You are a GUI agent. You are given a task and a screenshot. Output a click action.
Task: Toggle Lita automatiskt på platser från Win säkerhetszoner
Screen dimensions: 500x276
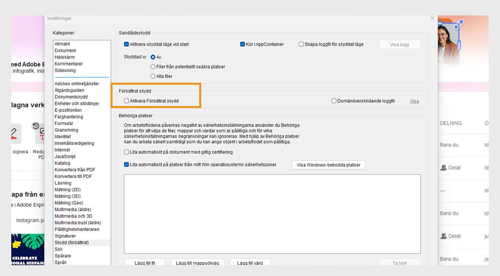click(x=126, y=165)
